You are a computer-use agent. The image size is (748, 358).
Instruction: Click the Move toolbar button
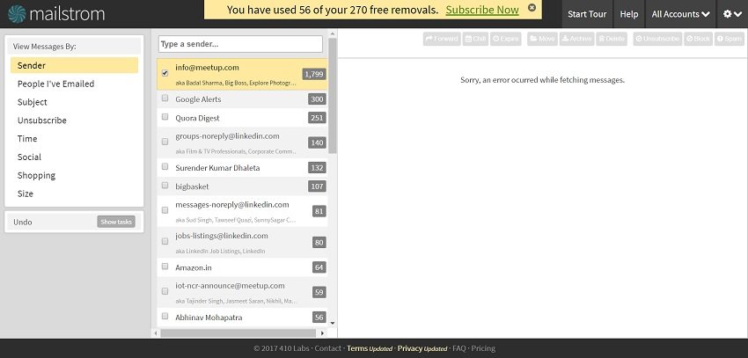point(542,39)
